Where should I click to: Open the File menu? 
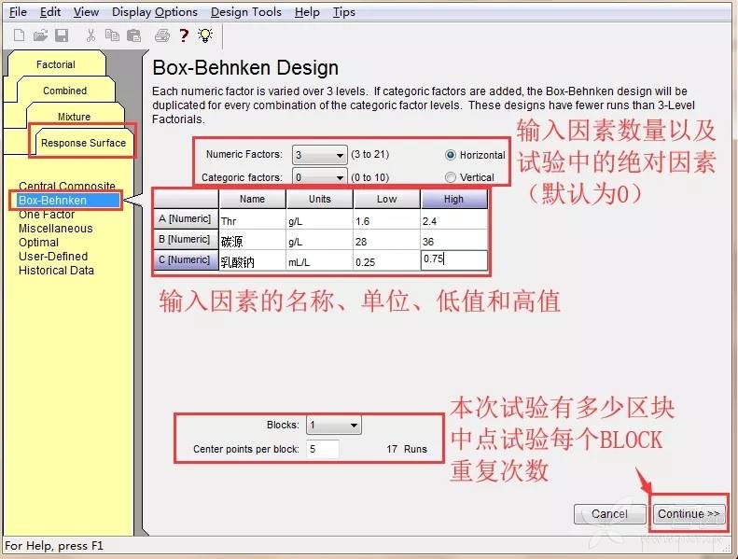click(x=18, y=12)
